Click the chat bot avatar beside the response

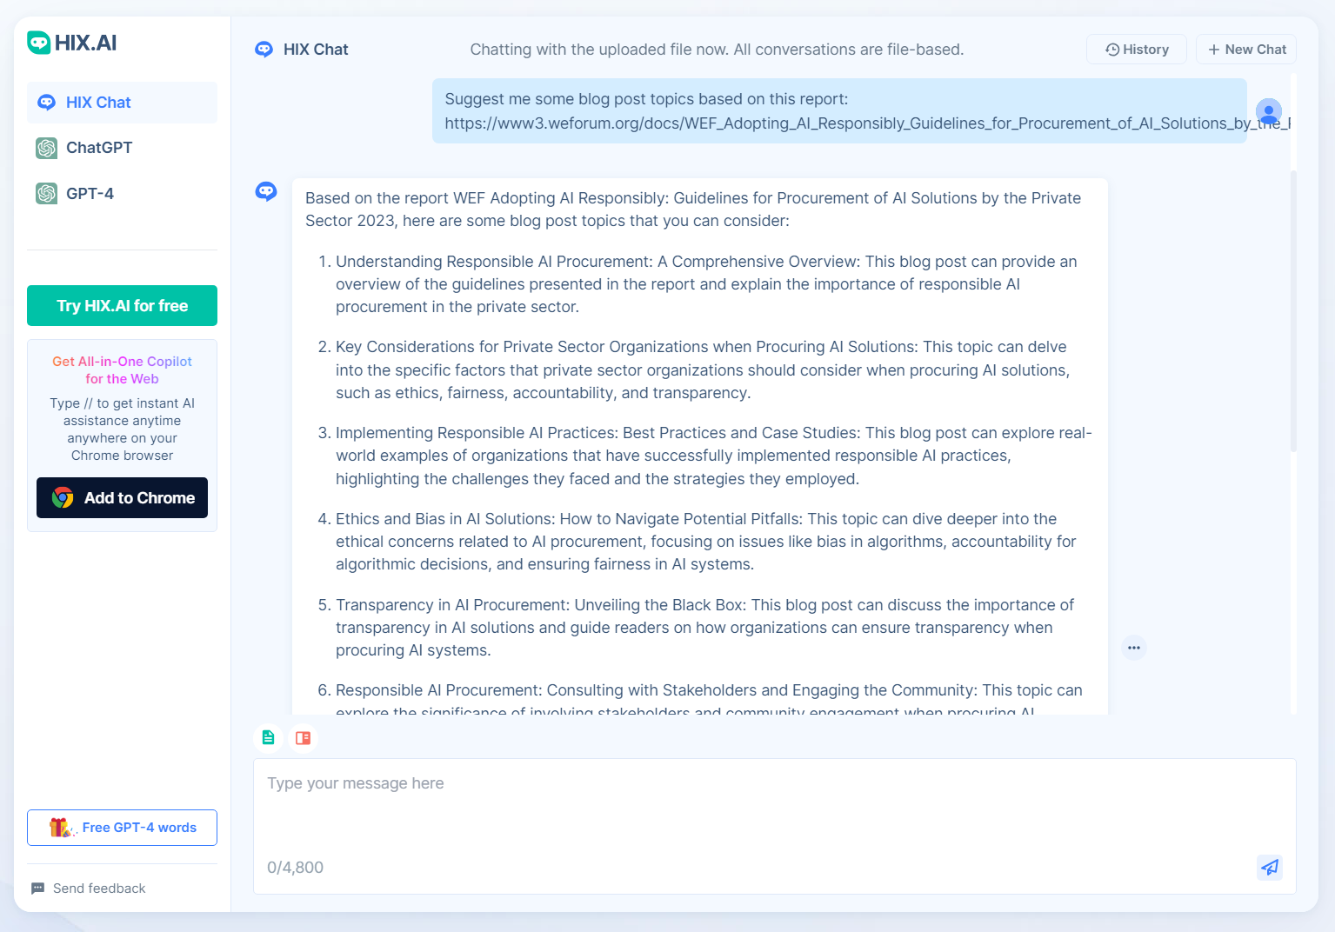click(x=266, y=191)
